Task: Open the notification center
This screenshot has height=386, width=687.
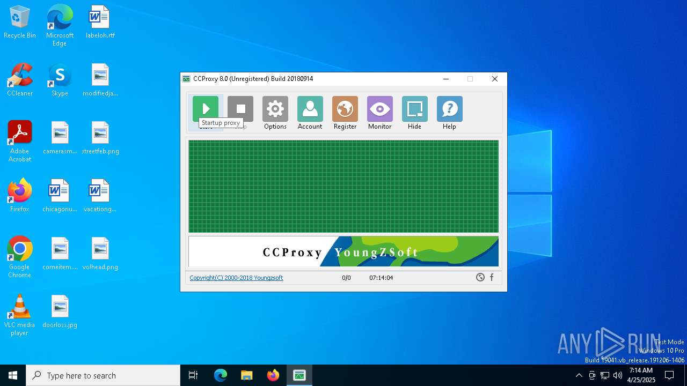Action: tap(669, 375)
